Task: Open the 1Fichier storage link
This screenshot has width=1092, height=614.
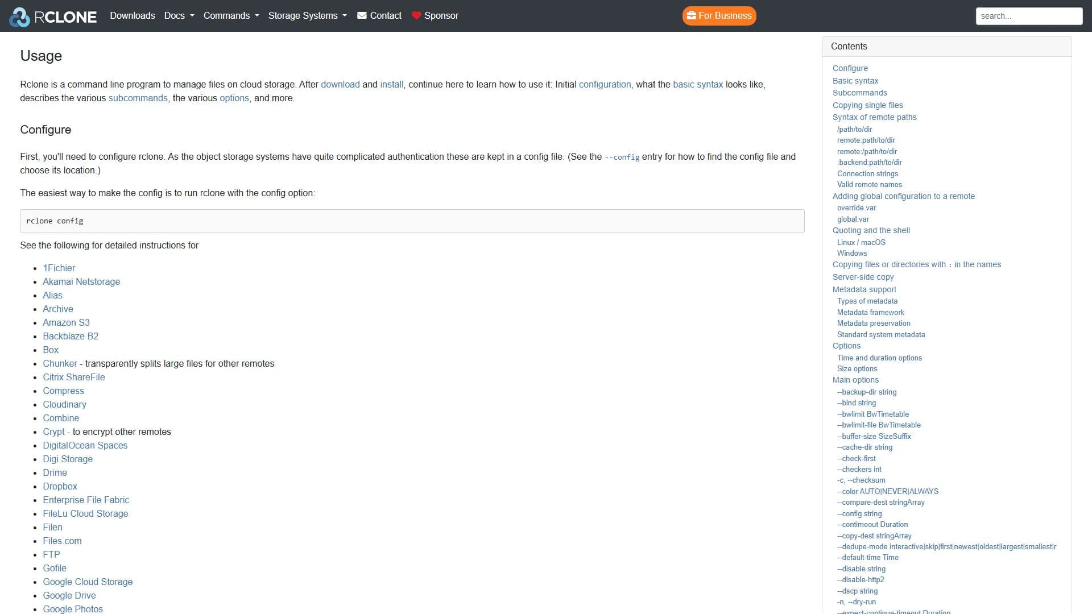Action: pyautogui.click(x=59, y=268)
